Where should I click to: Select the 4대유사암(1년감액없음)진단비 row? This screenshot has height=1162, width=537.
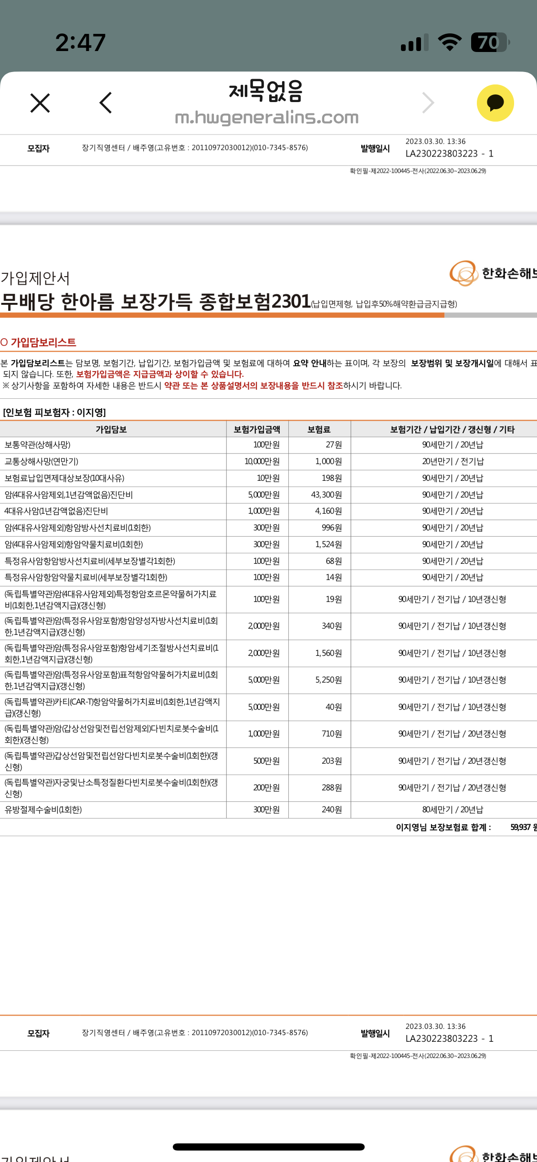click(x=268, y=511)
